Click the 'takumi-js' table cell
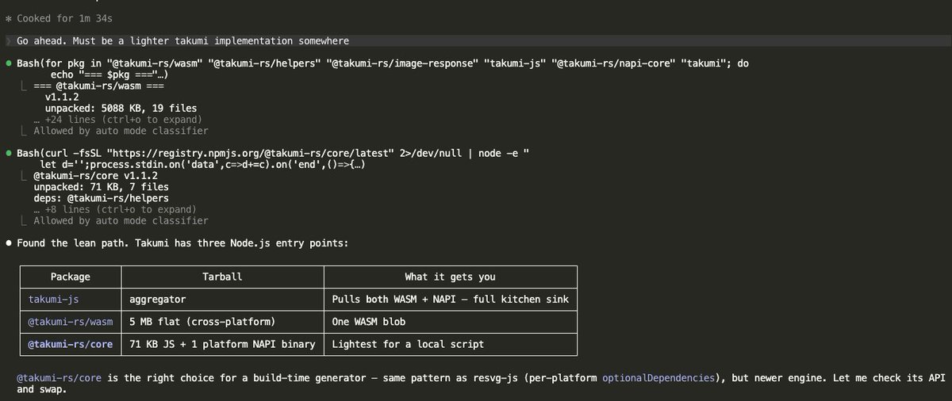This screenshot has width=952, height=401. pyautogui.click(x=54, y=300)
